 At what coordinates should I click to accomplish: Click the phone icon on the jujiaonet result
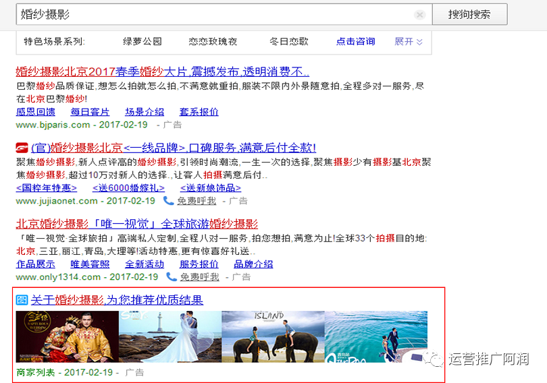[169, 201]
